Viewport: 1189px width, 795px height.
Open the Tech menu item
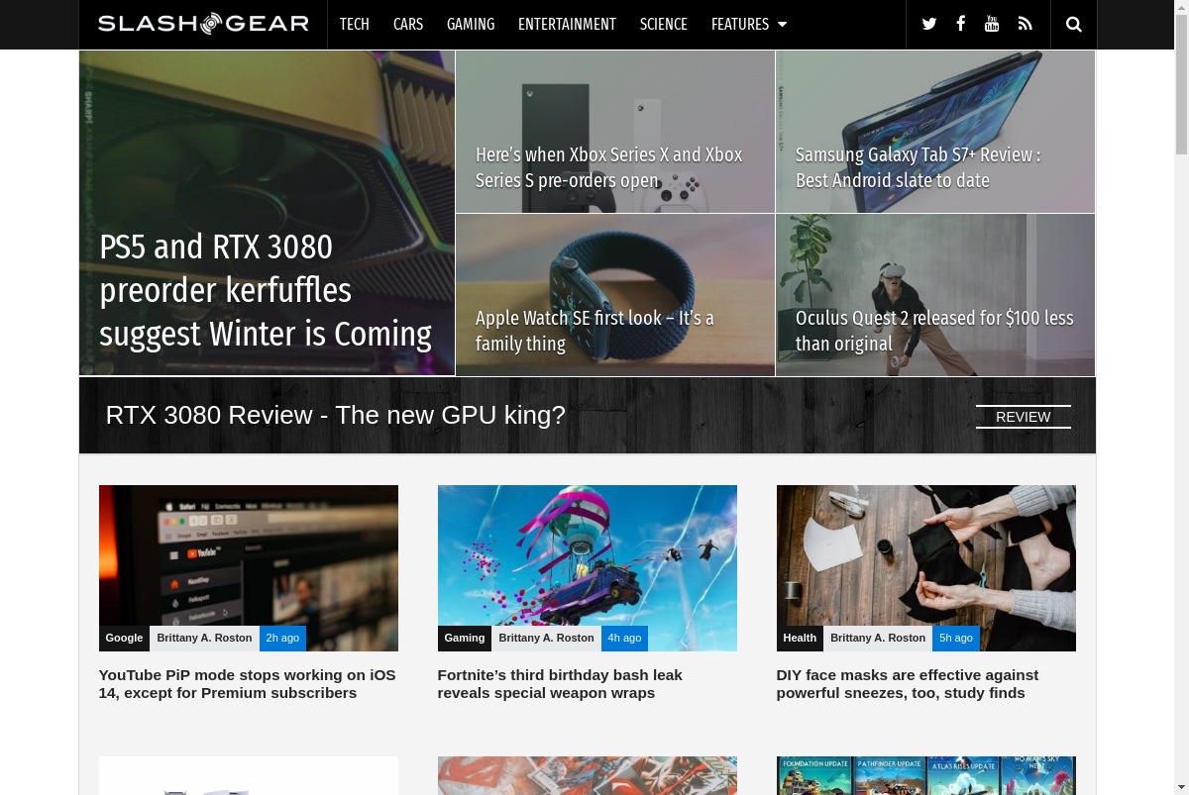(x=354, y=24)
